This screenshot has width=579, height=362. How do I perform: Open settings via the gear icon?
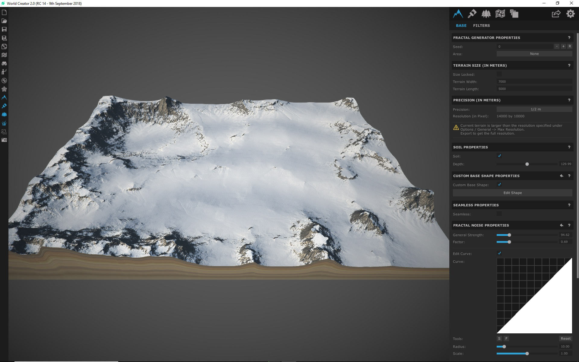click(570, 14)
